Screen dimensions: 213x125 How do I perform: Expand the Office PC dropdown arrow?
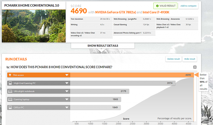pyautogui.click(x=67, y=107)
